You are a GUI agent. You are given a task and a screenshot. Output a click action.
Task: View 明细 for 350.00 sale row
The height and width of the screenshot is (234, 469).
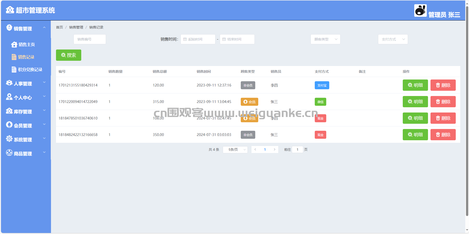click(x=415, y=134)
